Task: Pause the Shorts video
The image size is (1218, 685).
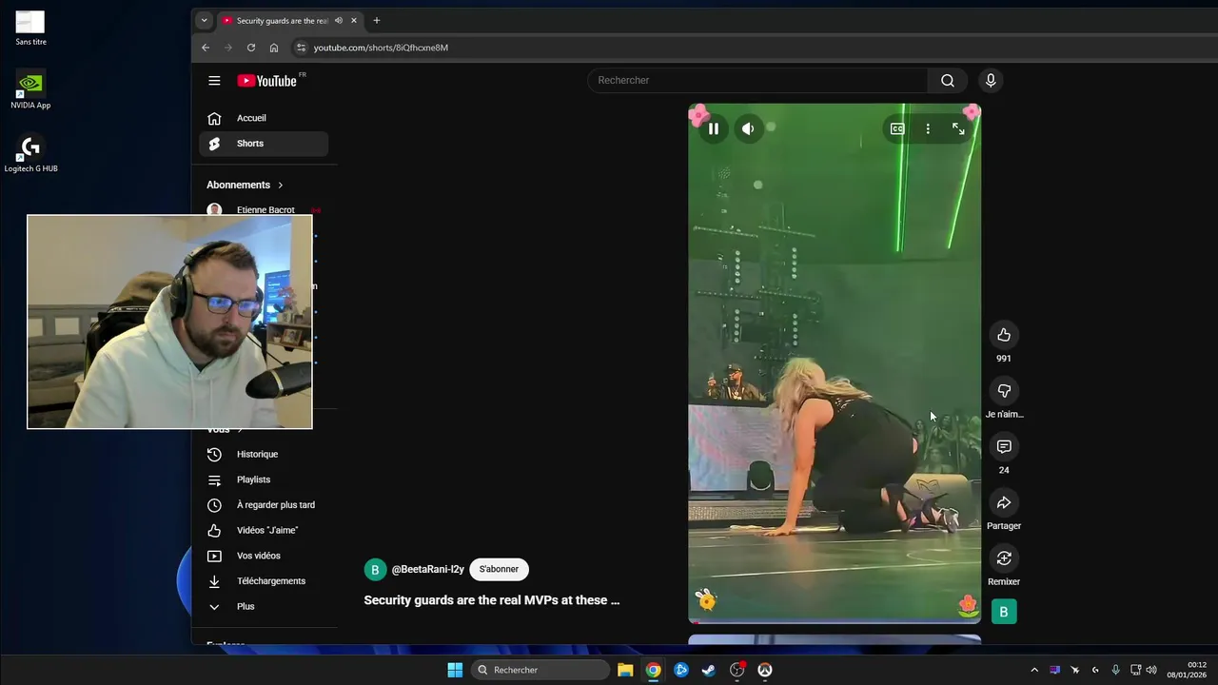Action: (713, 128)
